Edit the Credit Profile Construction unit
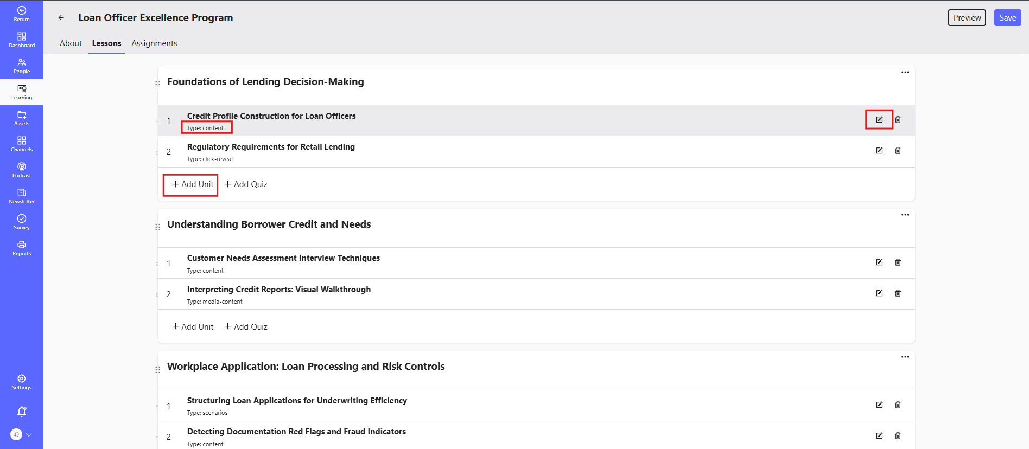Viewport: 1029px width, 449px height. point(879,119)
